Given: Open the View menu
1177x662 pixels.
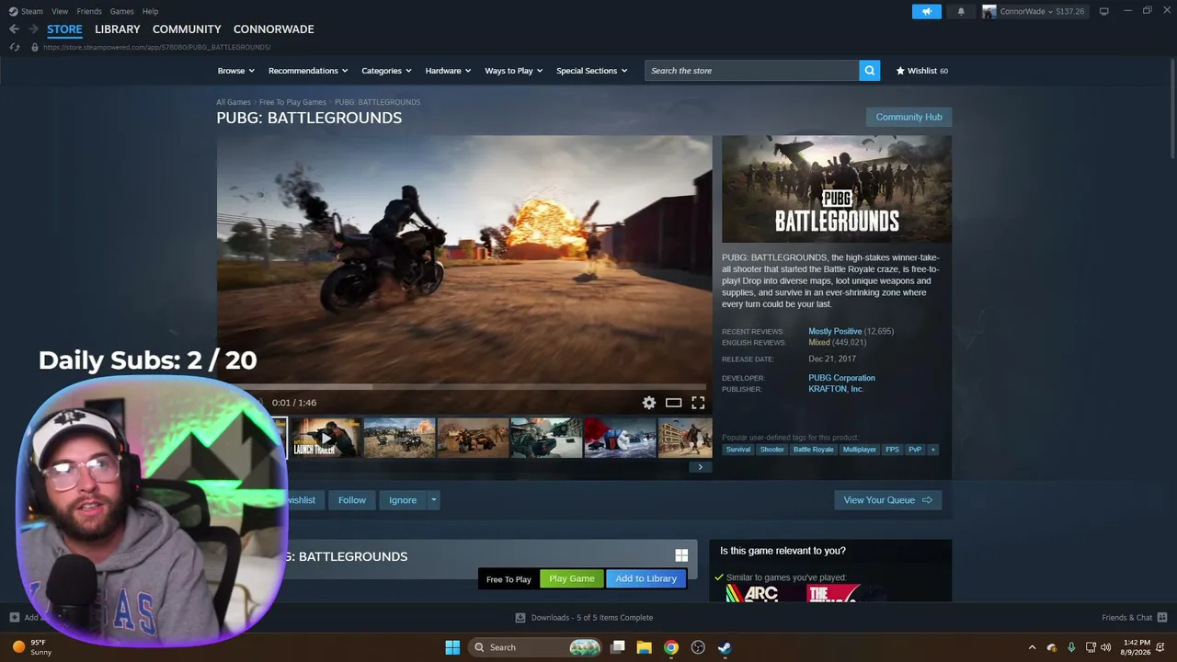Looking at the screenshot, I should pos(60,11).
